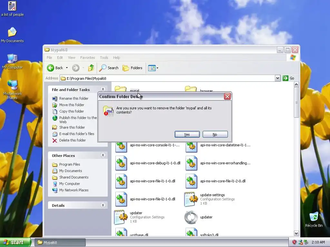Open Shared Documents in Other Places
The image size is (330, 247).
pyautogui.click(x=70, y=177)
